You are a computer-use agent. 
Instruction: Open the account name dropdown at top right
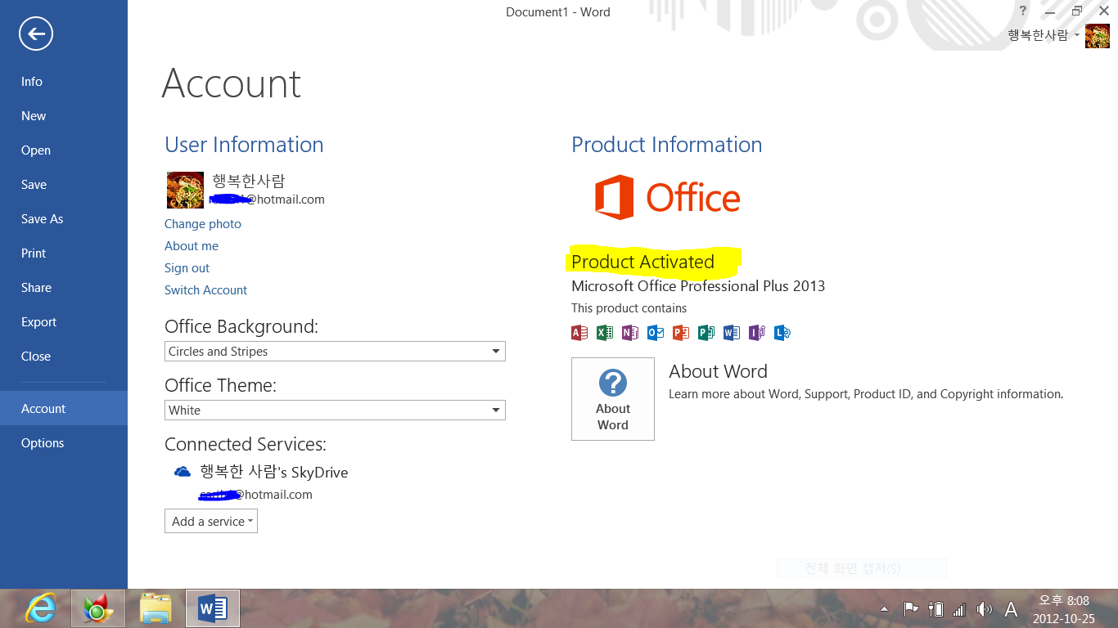tap(1044, 35)
